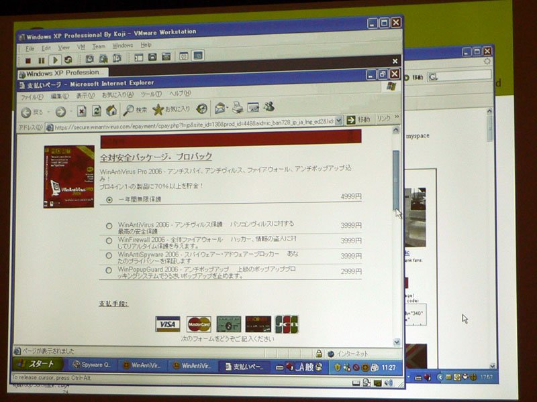
Task: Click the 支払手段: underlined heading
Action: coord(113,304)
